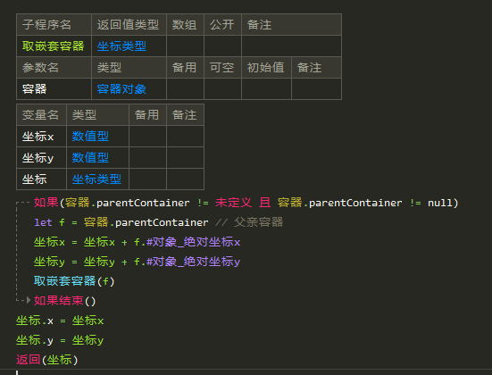Click the return type 坐标类型 of 取嵌套容器

coord(129,46)
